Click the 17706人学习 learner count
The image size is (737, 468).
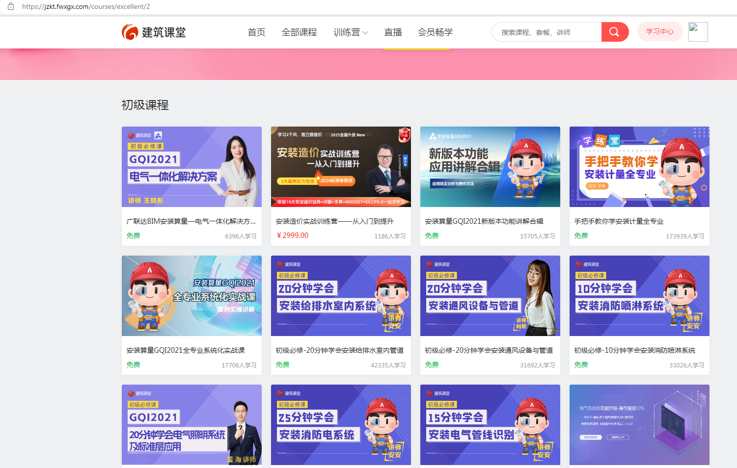(239, 365)
